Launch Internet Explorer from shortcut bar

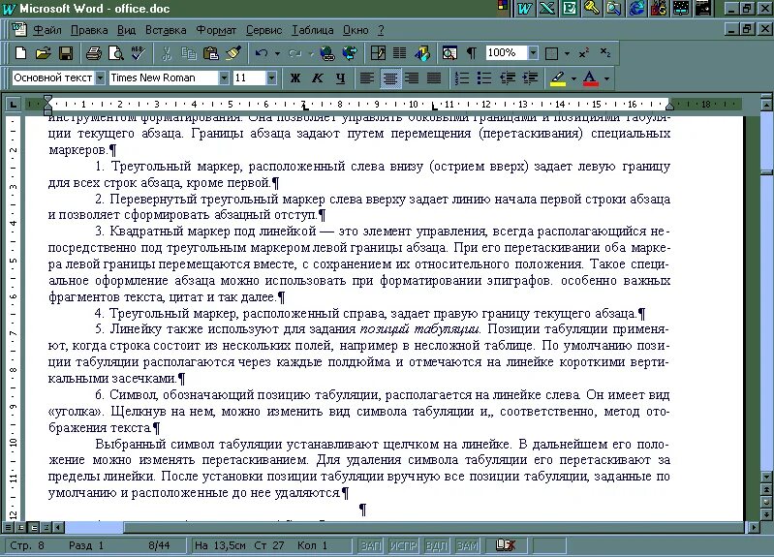[636, 8]
